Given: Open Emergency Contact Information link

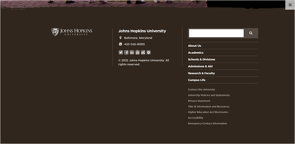Looking at the screenshot, I should (x=207, y=123).
